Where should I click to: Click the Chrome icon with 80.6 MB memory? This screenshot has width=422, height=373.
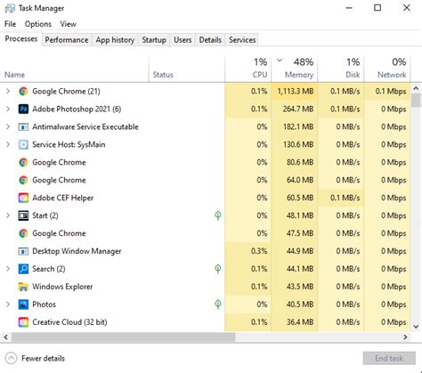23,162
